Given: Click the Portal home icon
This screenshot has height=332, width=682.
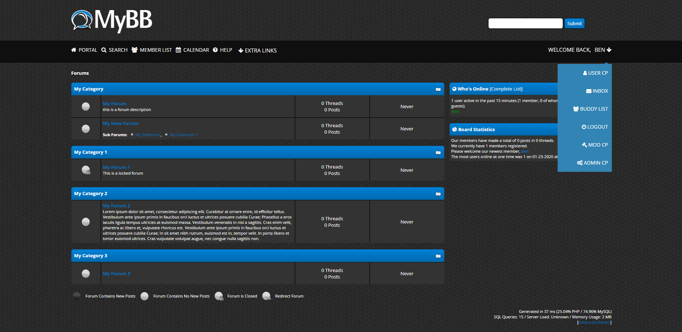Looking at the screenshot, I should pos(74,50).
